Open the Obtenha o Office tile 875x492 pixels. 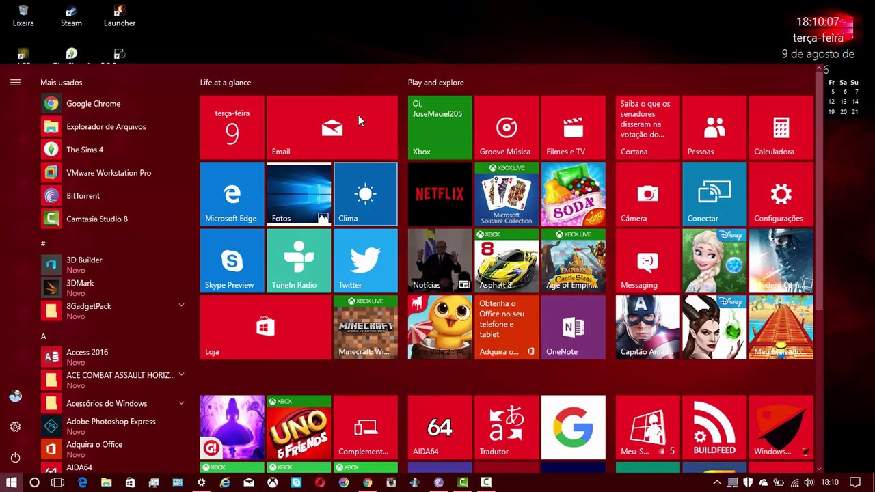(x=507, y=327)
